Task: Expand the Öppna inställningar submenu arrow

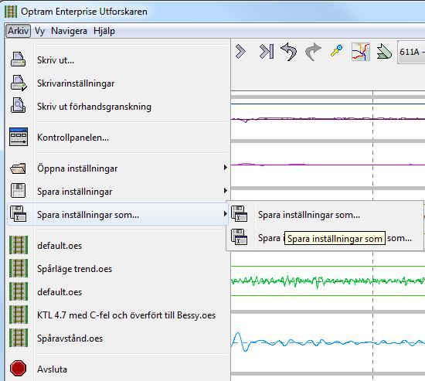Action: coord(225,168)
